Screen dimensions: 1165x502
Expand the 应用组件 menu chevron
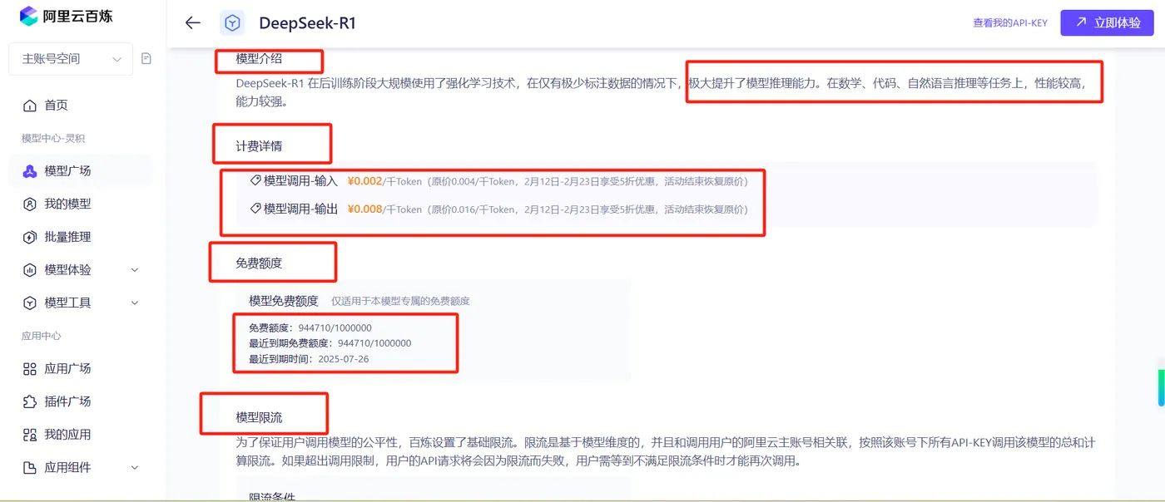pyautogui.click(x=135, y=468)
